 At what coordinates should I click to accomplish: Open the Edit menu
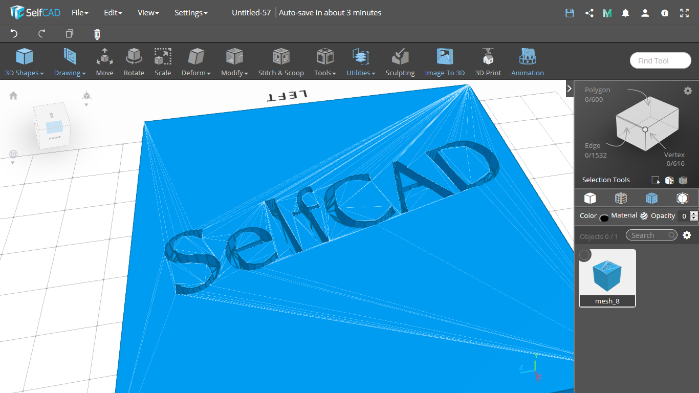click(113, 13)
